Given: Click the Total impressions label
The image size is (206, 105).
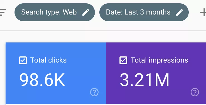Looking at the screenshot, I should point(159,60).
